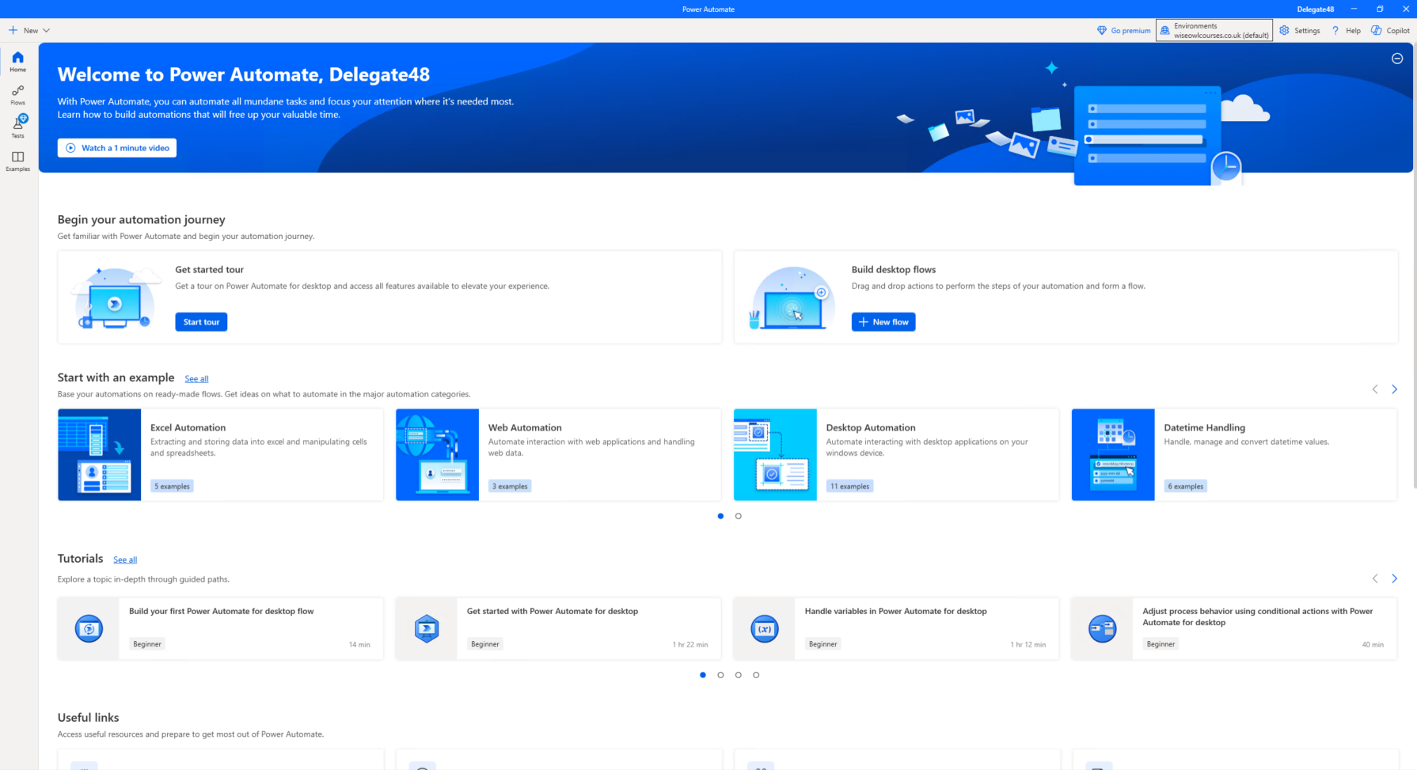Go to next tutorials page with right arrow
The height and width of the screenshot is (770, 1417).
click(1395, 578)
